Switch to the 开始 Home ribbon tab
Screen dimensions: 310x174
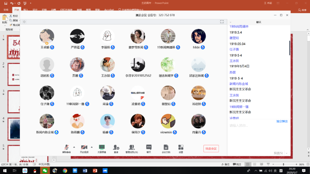pos(17,10)
